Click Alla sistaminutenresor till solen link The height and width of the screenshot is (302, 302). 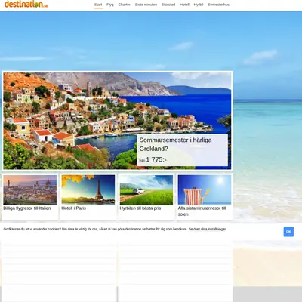(x=202, y=211)
